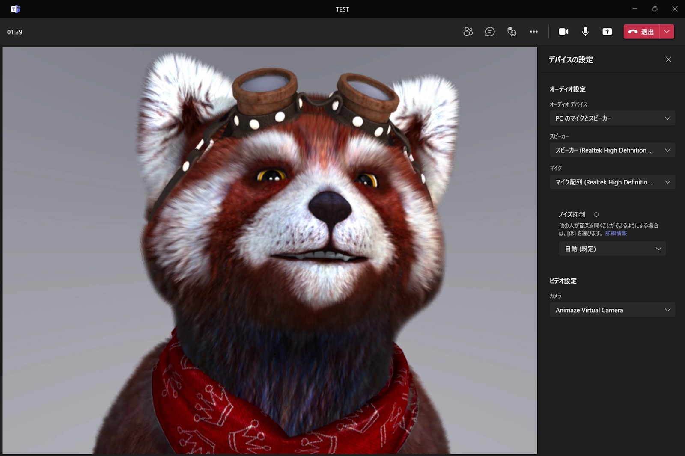Click the red panda video feed
The width and height of the screenshot is (685, 456).
(x=270, y=251)
